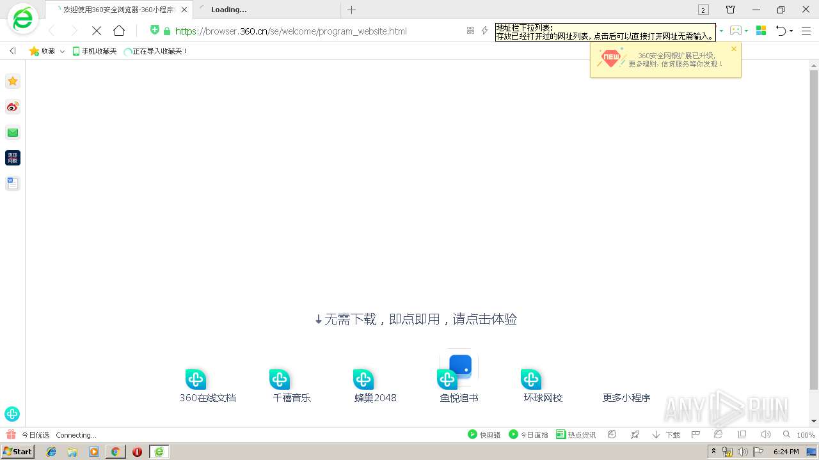Open 蜂巢2048 mini program
The image size is (819, 460).
click(376, 386)
